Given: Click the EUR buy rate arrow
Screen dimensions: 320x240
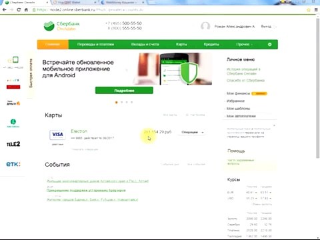Looking at the screenshot, I should (256, 193).
